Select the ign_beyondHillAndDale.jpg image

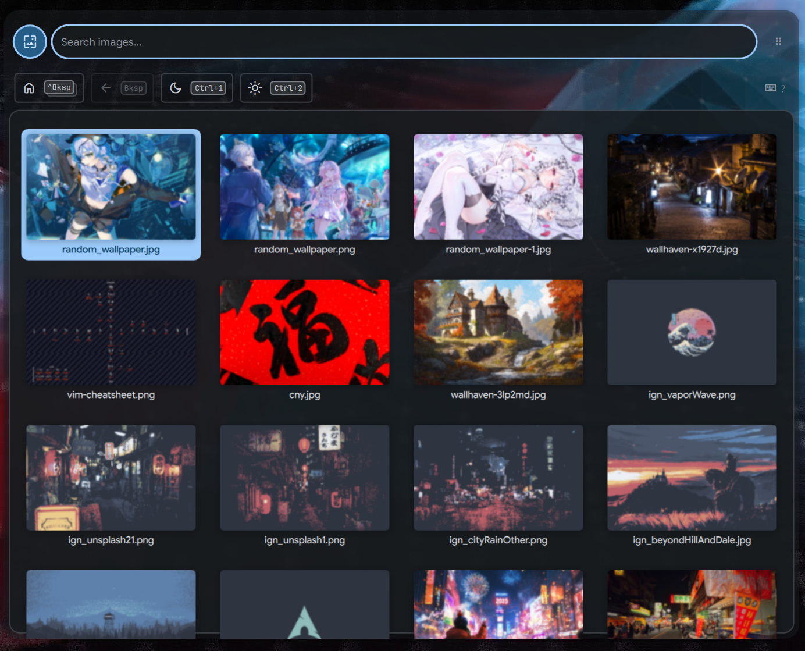coord(692,478)
